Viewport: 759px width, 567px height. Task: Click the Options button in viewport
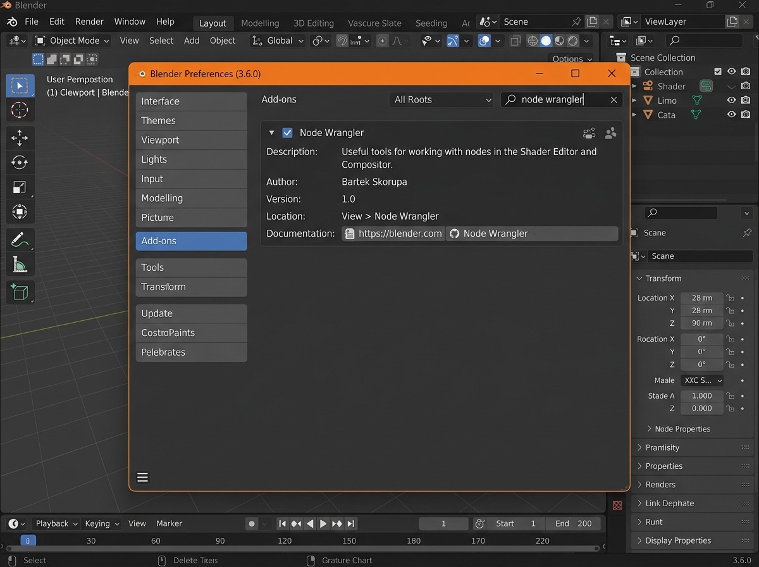[572, 59]
